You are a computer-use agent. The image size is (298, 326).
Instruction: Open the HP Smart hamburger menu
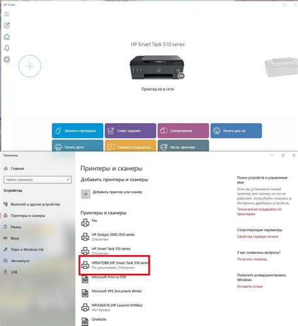tap(7, 14)
